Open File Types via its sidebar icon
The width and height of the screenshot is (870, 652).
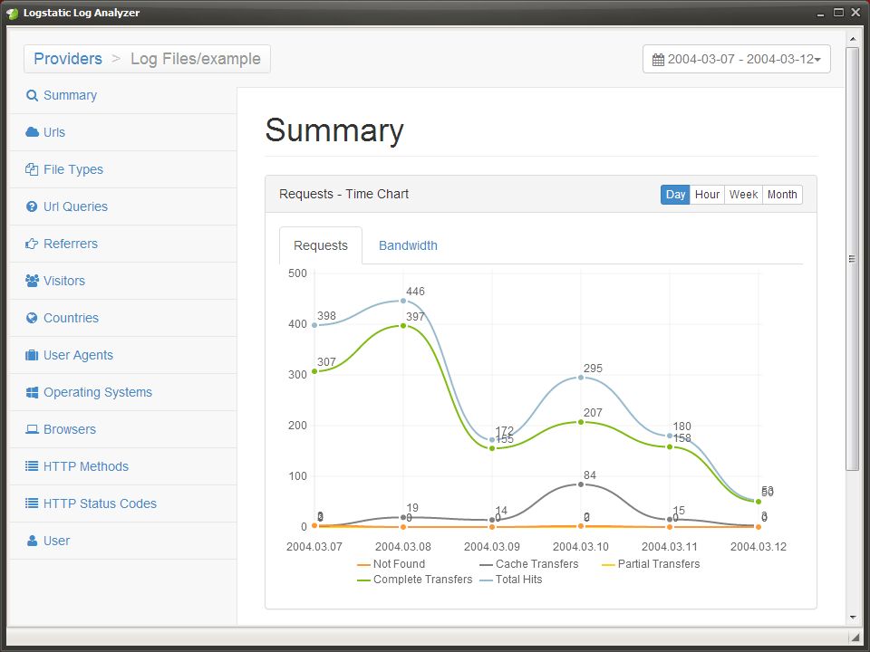click(32, 169)
